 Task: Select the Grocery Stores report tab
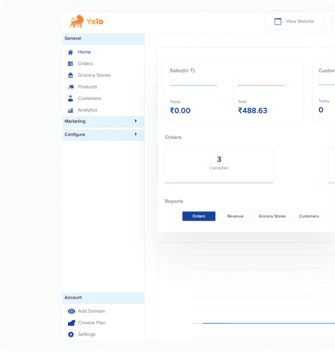click(272, 216)
